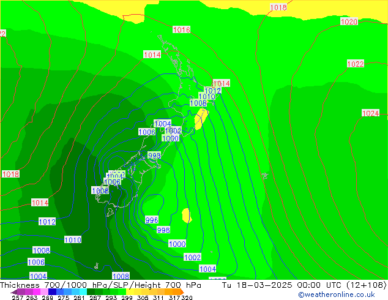The image size is (388, 300).
Task: Pick the bright green swatch before 299
Action: point(122,291)
